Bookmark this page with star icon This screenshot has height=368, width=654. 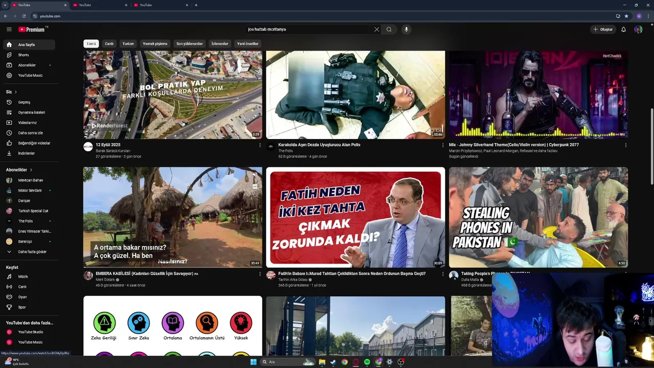tap(626, 16)
